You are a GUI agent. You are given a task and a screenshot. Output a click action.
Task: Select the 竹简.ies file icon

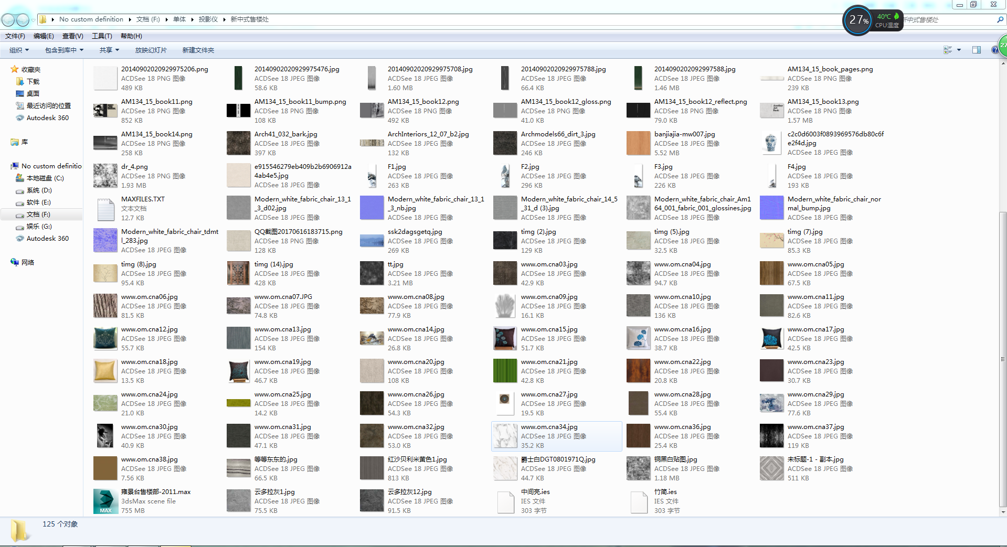pos(639,501)
